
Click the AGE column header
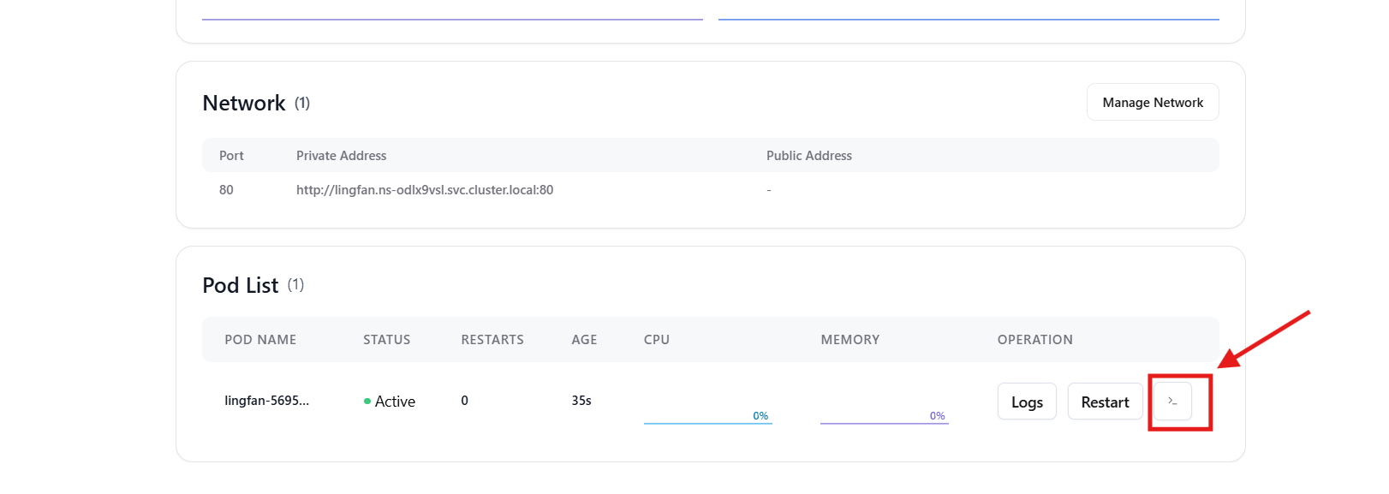point(584,340)
